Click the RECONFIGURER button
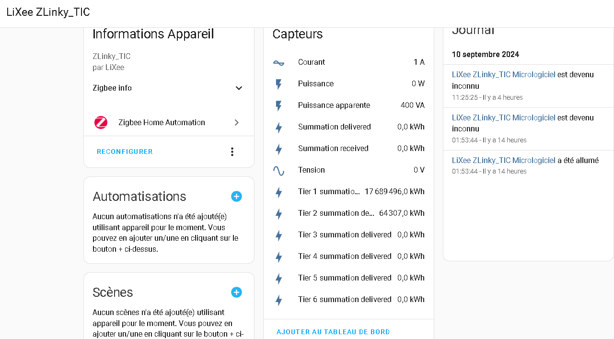614x339 pixels. tap(125, 152)
